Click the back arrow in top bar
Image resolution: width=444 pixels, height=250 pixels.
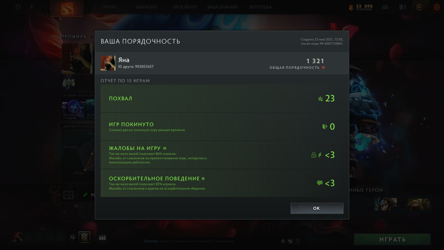pos(31,7)
